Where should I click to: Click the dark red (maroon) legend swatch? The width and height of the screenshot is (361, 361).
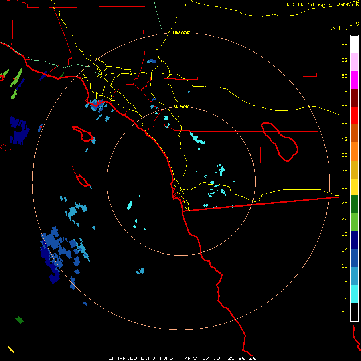click(x=354, y=98)
